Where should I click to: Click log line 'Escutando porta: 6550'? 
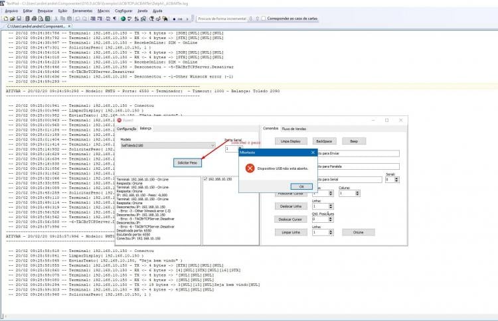[133, 234]
